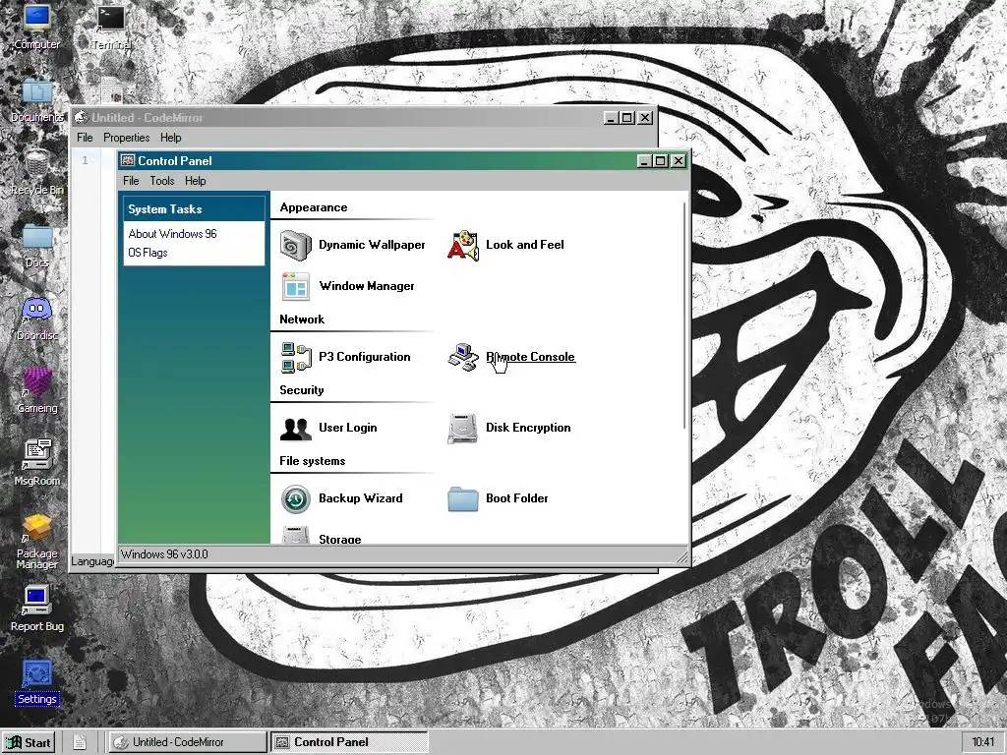Click the User Login label
Viewport: 1007px width, 755px height.
pos(347,428)
